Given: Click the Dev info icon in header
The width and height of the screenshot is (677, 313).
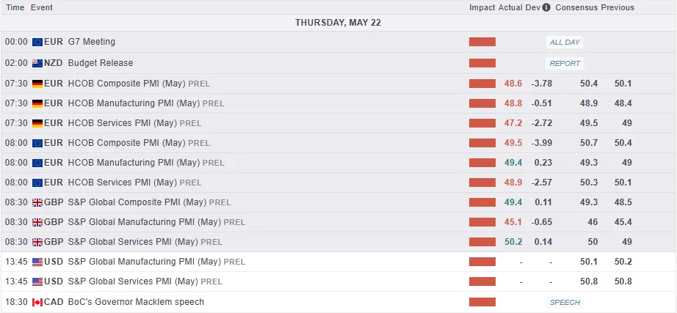Looking at the screenshot, I should click(546, 7).
